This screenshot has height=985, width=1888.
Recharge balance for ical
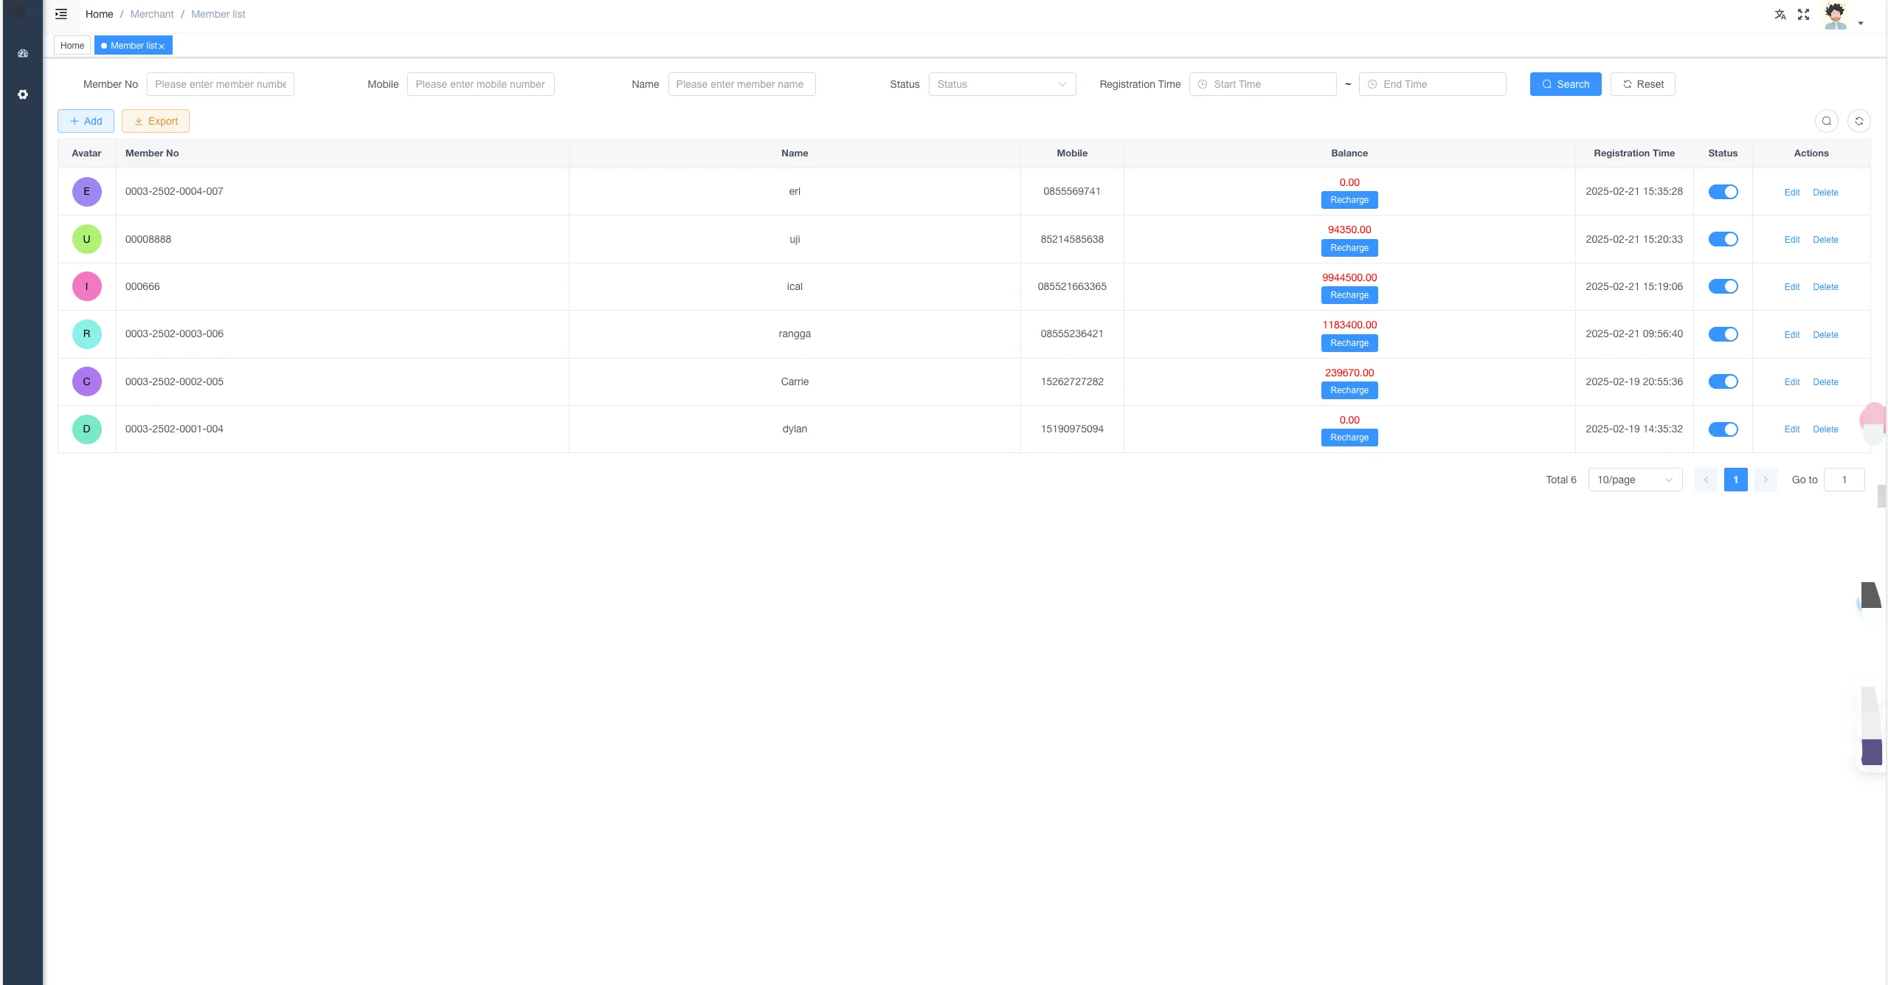click(1349, 295)
